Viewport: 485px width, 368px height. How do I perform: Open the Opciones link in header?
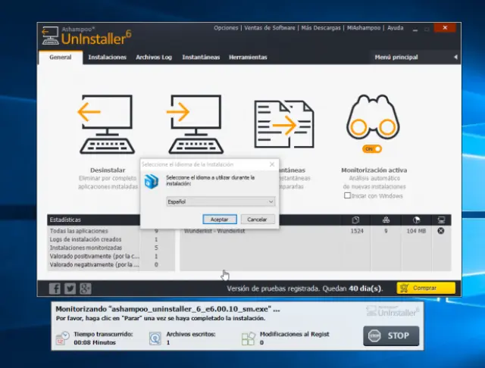tap(226, 28)
